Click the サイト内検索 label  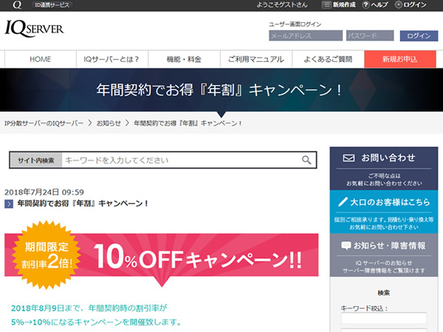36,160
